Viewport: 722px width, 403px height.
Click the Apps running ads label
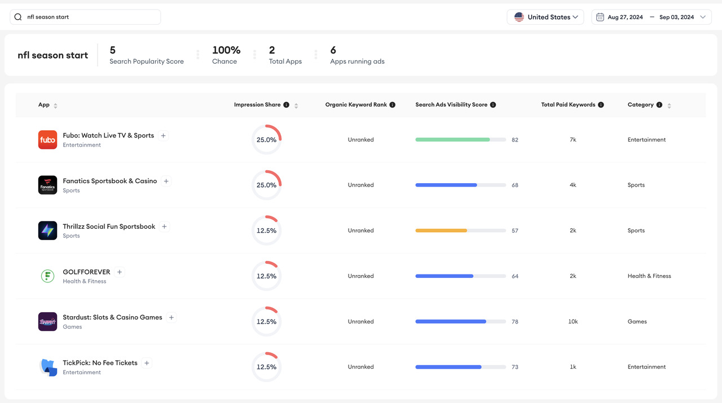pos(357,61)
